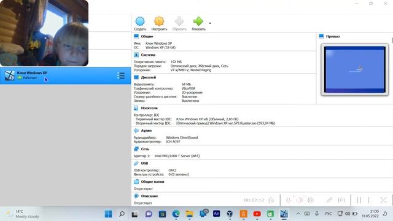This screenshot has width=393, height=221.
Task: Click the Носители section disk icon
Action: tap(136, 108)
